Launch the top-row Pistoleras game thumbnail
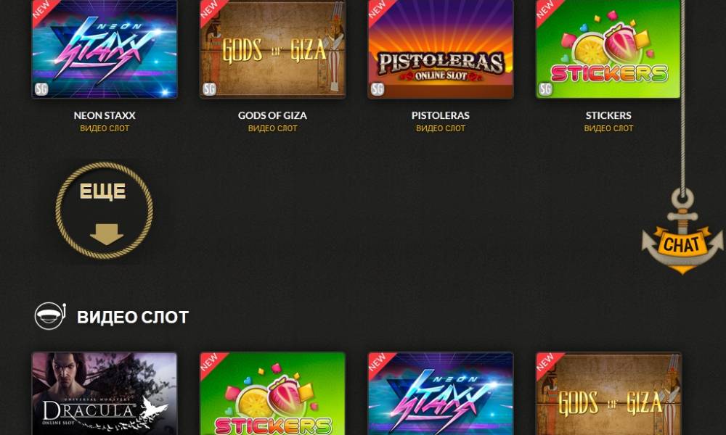 click(441, 49)
